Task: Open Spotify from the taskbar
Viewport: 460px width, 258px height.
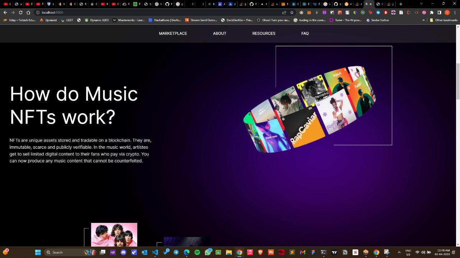Action: point(197,252)
